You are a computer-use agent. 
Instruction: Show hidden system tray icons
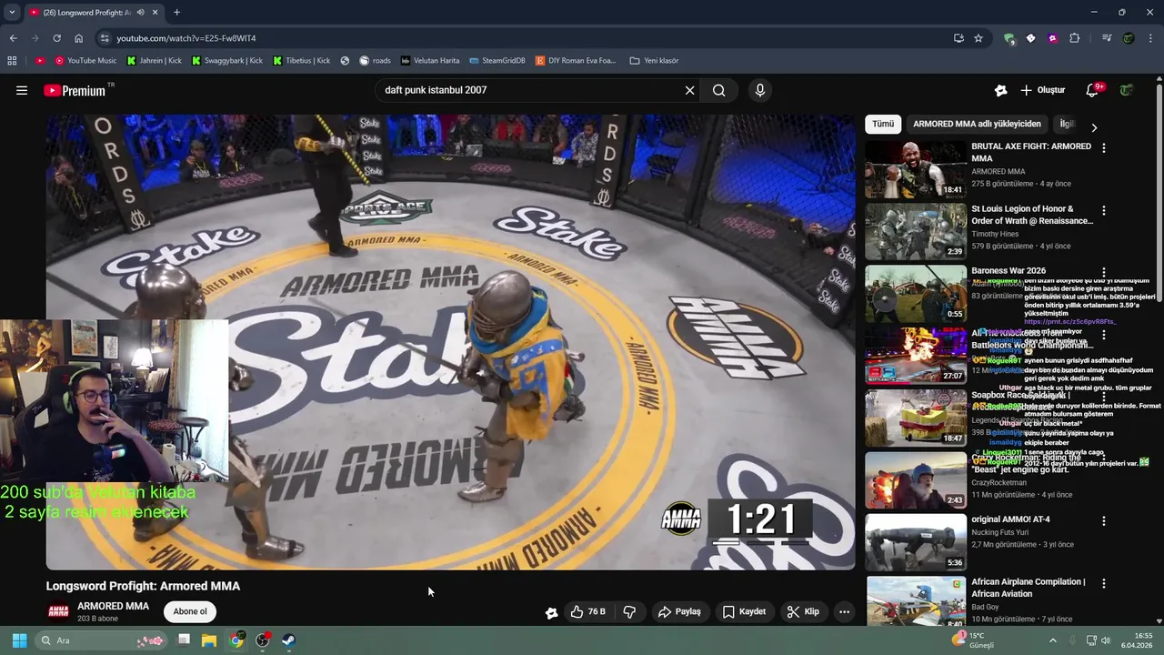point(1051,640)
